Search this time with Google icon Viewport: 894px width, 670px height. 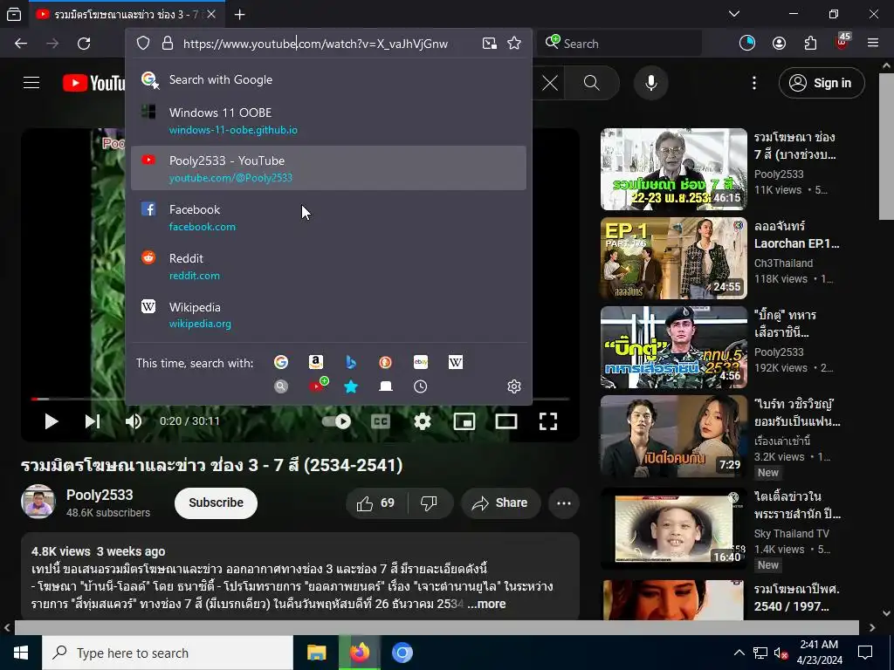[x=281, y=362]
